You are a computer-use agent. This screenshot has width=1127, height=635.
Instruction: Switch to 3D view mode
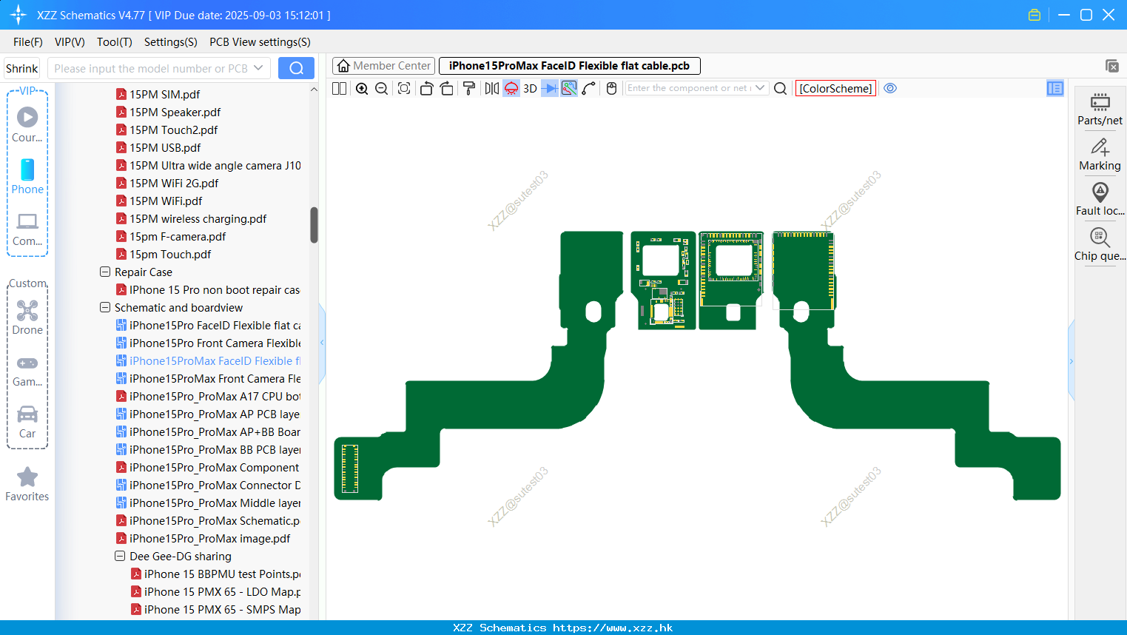click(530, 89)
